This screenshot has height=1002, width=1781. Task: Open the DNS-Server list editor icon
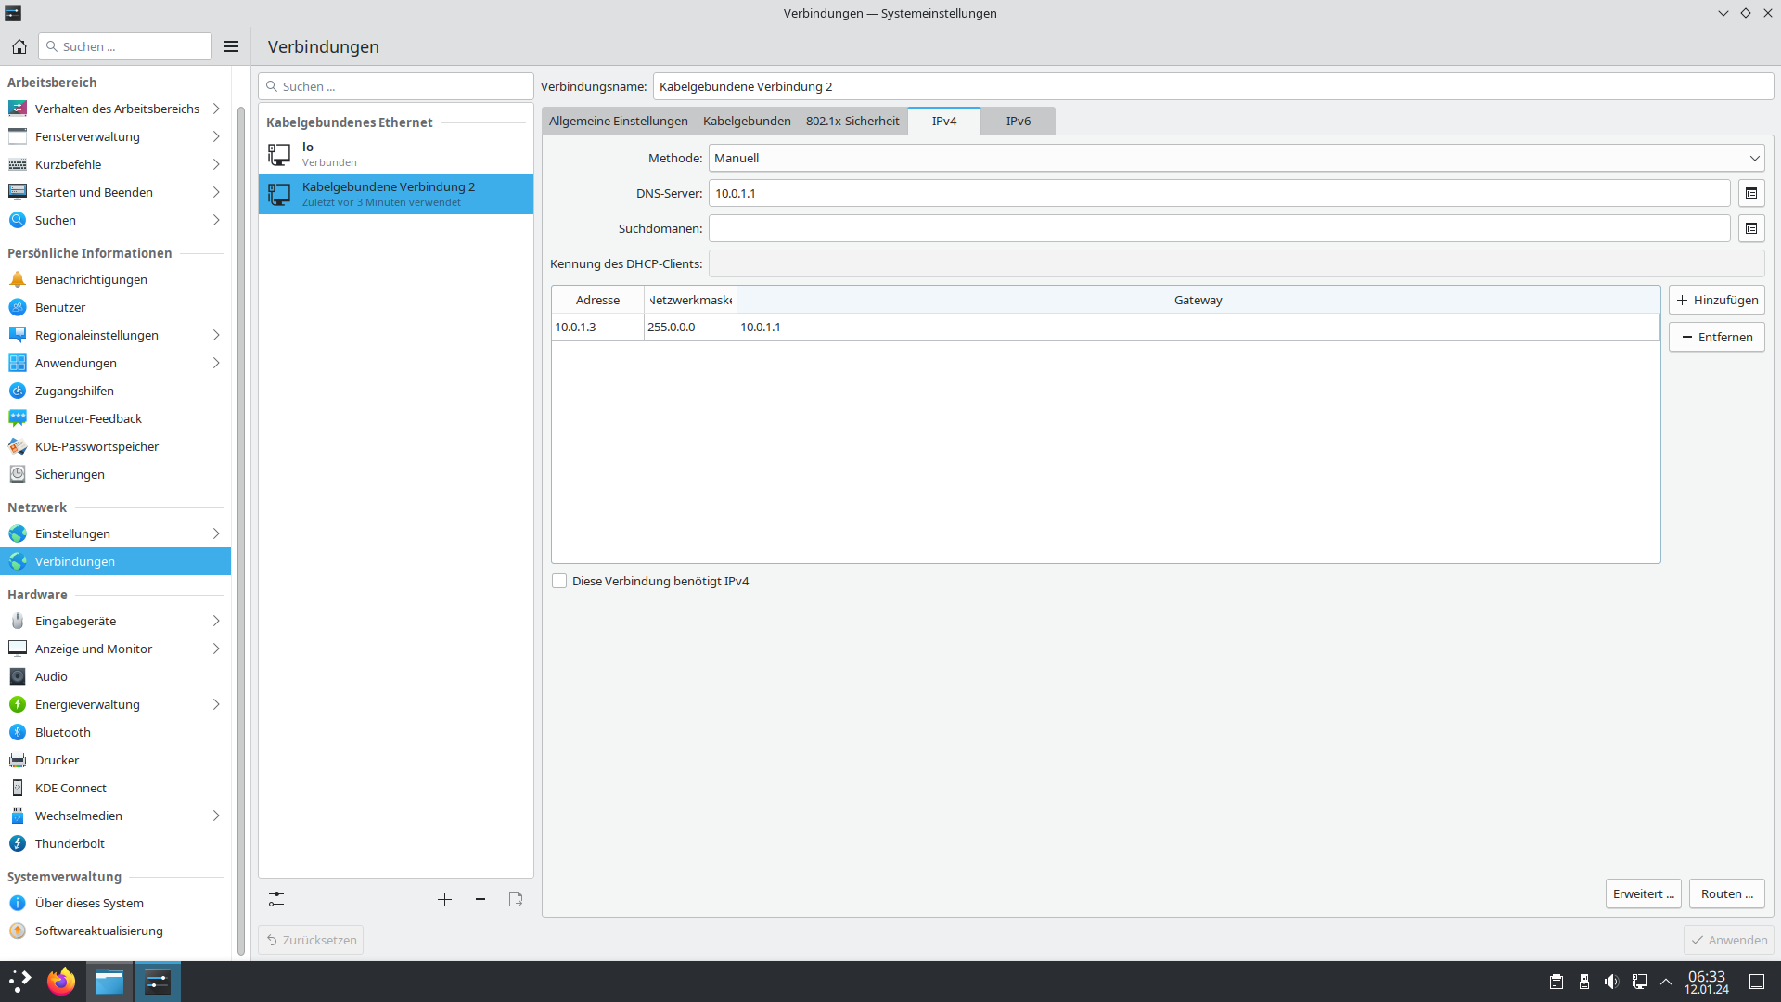(1750, 193)
